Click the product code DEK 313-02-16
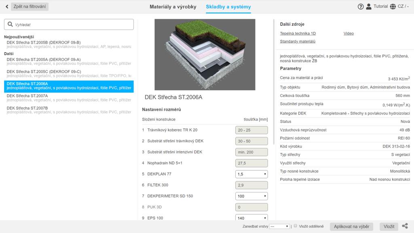Viewport: 414px width, 233px height. (396, 146)
